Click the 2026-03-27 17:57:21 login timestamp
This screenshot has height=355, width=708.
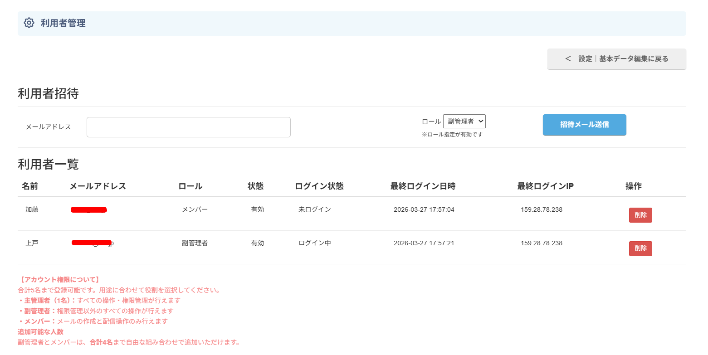click(424, 243)
